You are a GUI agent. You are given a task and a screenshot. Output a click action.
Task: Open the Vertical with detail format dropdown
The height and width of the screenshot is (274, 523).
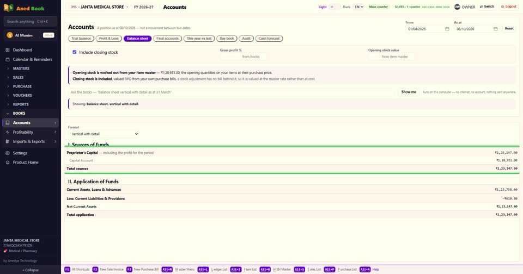pos(104,134)
